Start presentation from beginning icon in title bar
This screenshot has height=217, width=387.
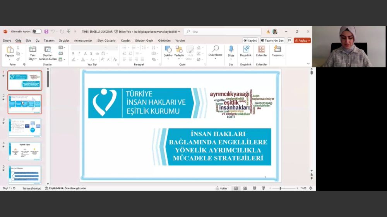[x=68, y=32]
